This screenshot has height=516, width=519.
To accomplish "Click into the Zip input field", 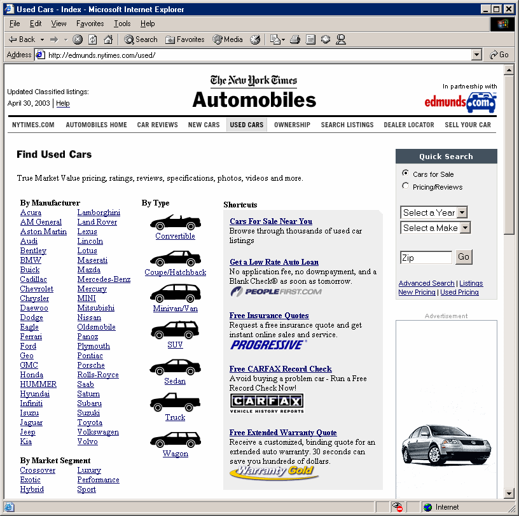I will tap(426, 257).
